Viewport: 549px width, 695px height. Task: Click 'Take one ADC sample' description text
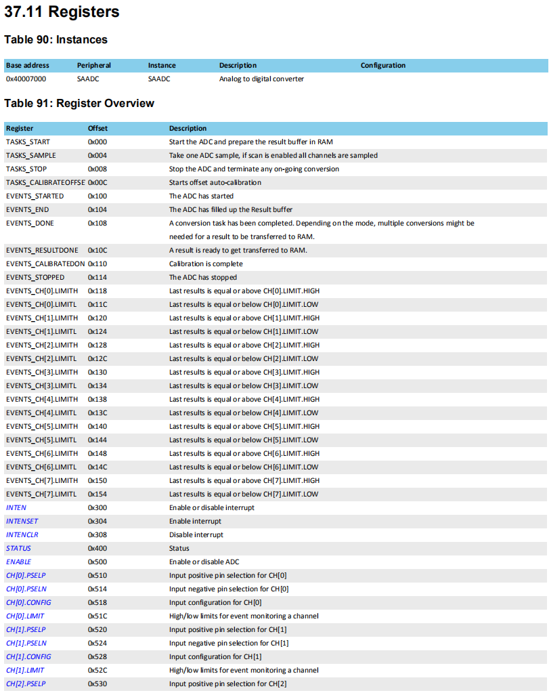click(273, 156)
